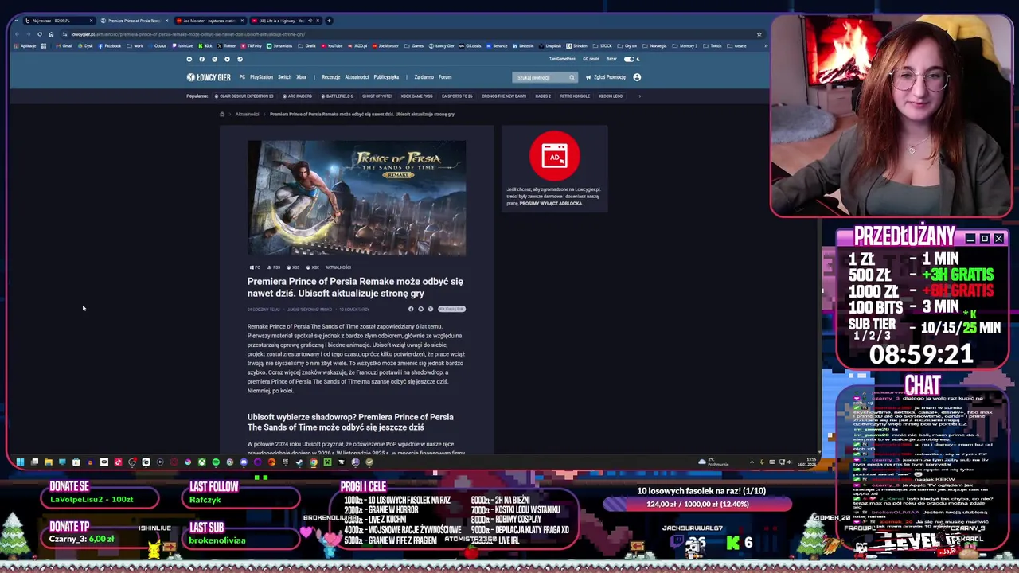Toggle the dark mode switch in site header
The height and width of the screenshot is (573, 1019).
pos(629,59)
